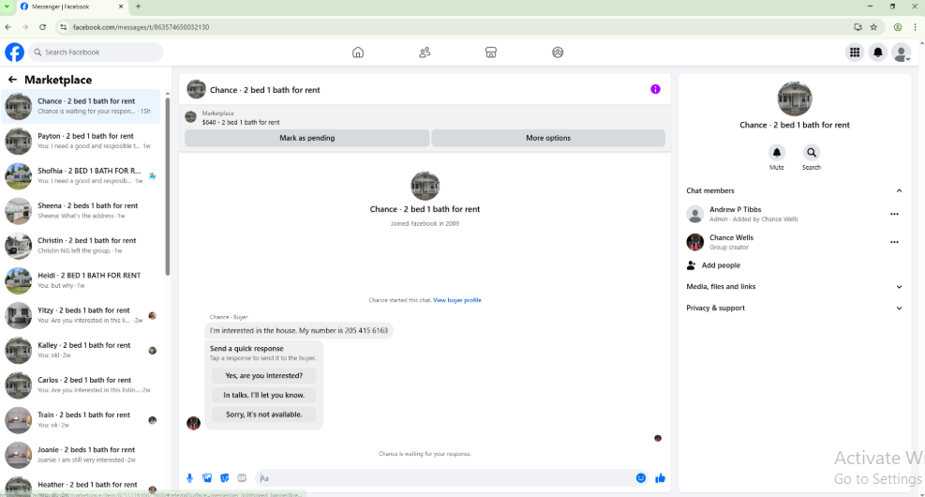925x497 pixels.
Task: Go to the Home feed icon
Action: 357,53
